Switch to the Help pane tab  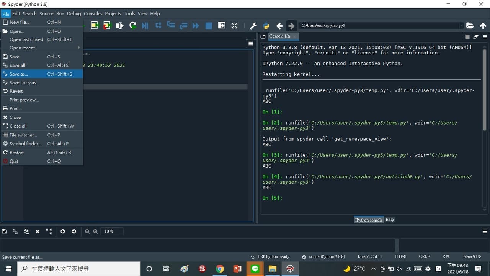tap(390, 220)
